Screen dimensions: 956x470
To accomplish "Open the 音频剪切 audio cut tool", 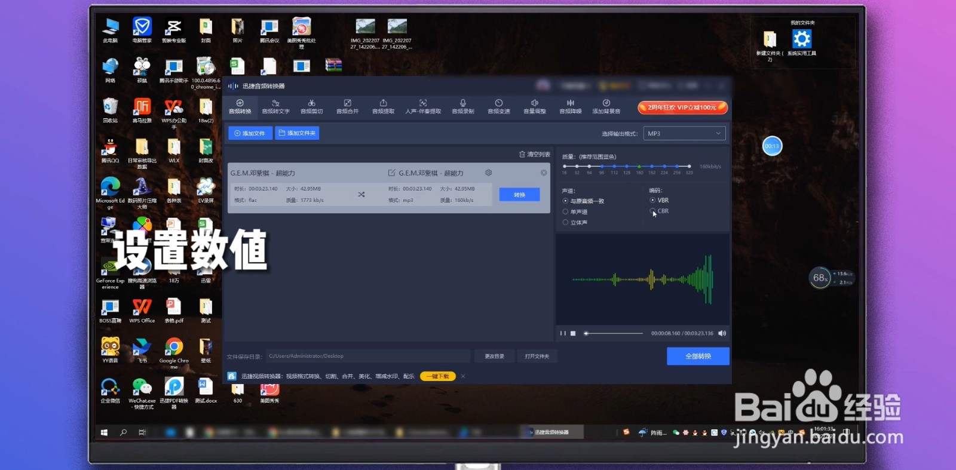I will 311,107.
